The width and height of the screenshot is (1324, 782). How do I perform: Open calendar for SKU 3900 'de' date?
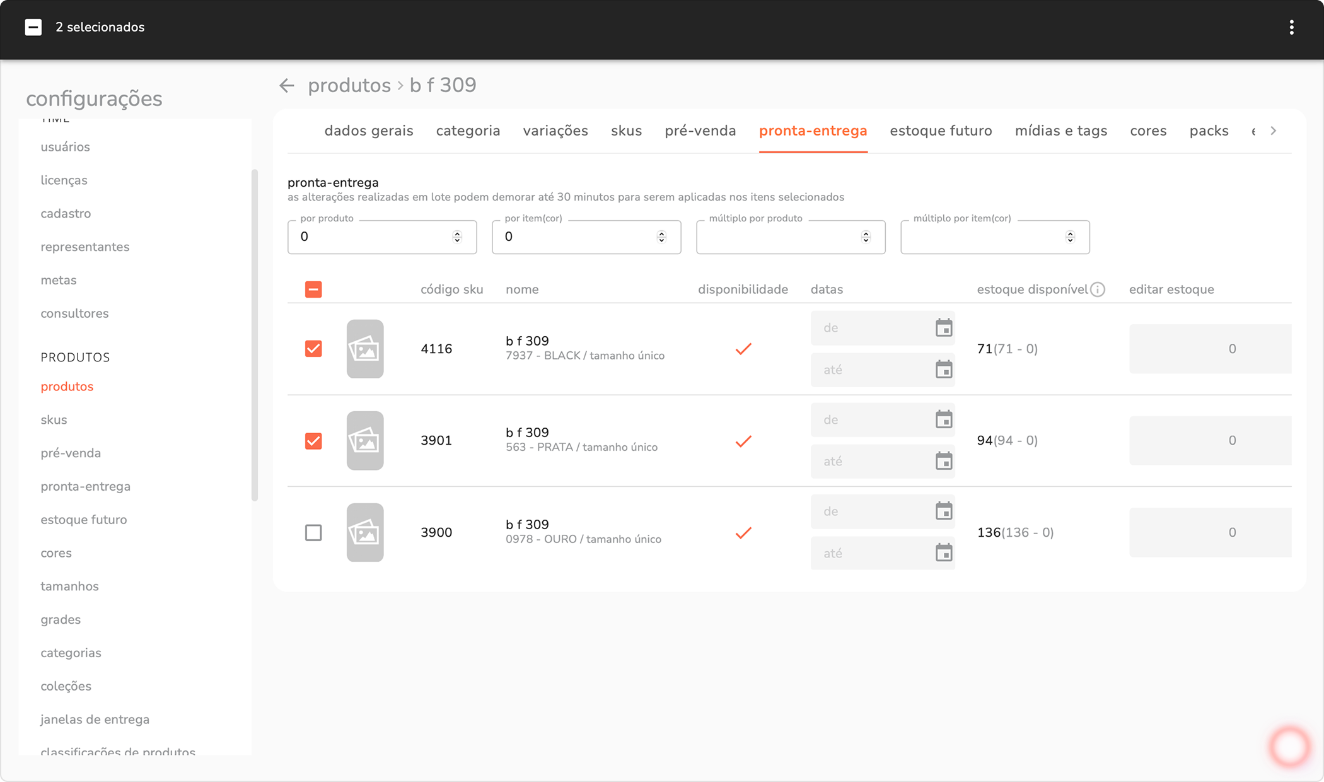pos(943,511)
